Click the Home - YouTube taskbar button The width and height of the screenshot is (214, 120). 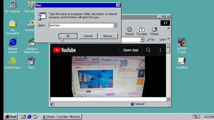[x=62, y=117]
